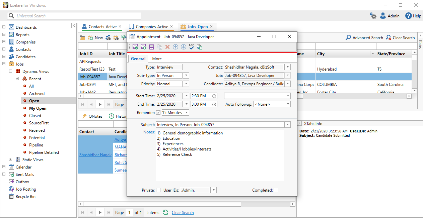Open the settings gears icon beside Admin
This screenshot has width=423, height=218.
[373, 16]
